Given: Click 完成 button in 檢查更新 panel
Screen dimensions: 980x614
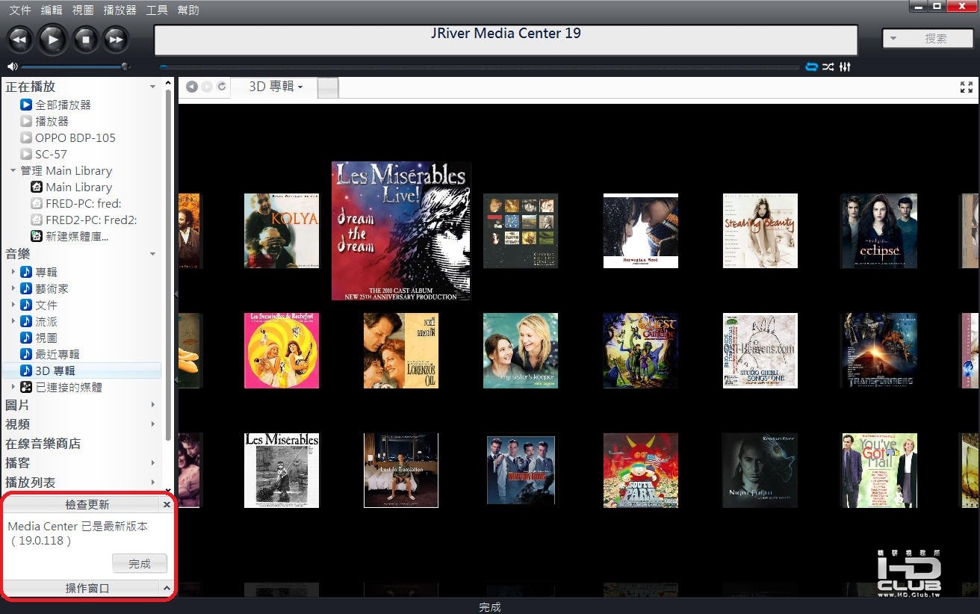Looking at the screenshot, I should [x=140, y=564].
